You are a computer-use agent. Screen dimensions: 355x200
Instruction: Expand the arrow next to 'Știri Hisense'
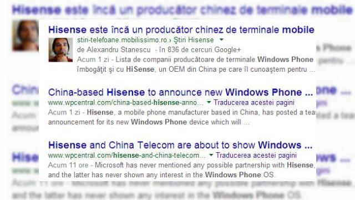(221, 39)
